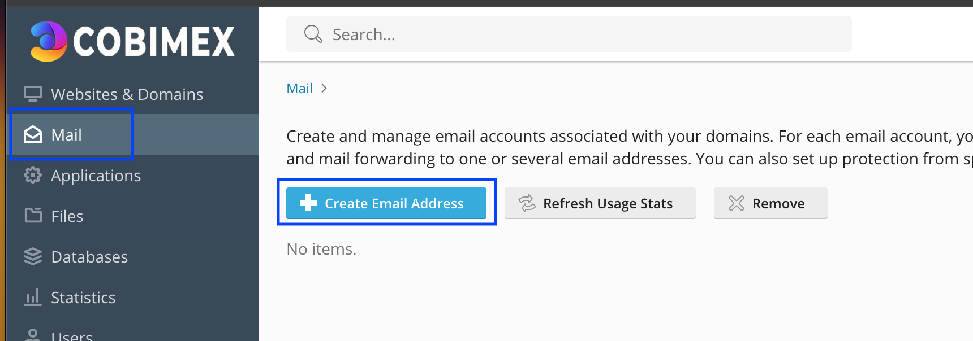973x341 pixels.
Task: Click the Refresh Usage Stats button
Action: 600,203
